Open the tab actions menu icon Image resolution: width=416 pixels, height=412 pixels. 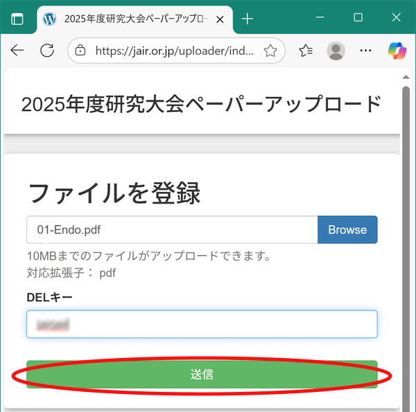pos(17,19)
